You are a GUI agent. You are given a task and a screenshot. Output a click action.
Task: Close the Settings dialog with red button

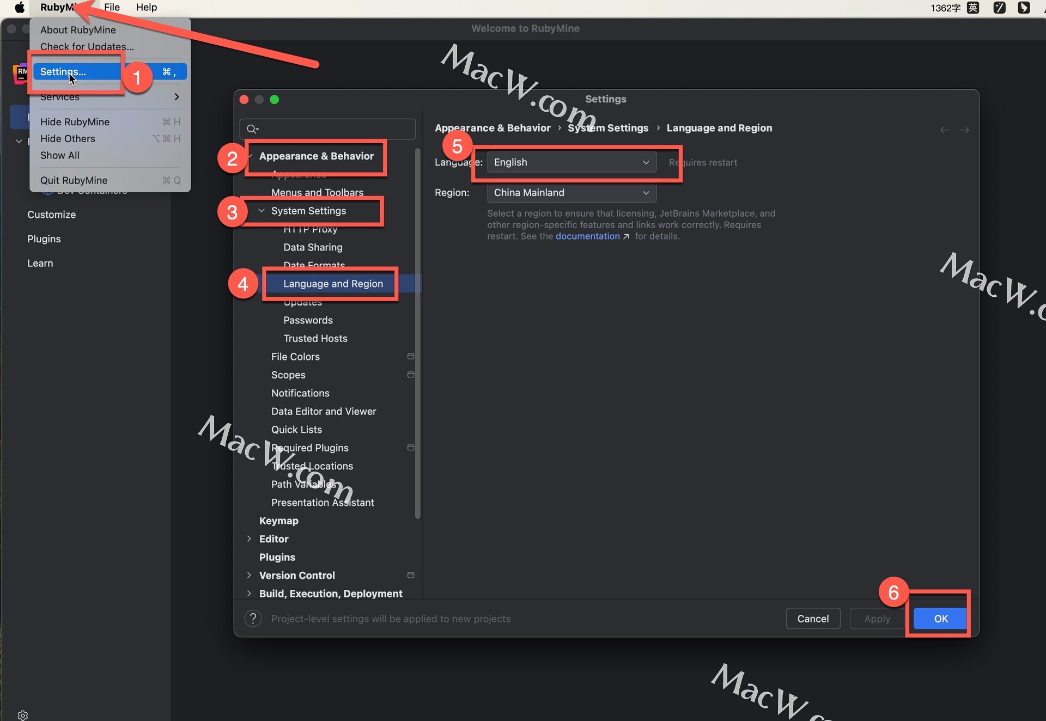(x=244, y=99)
